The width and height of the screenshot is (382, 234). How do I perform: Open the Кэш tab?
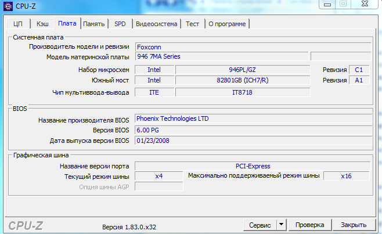tap(42, 24)
